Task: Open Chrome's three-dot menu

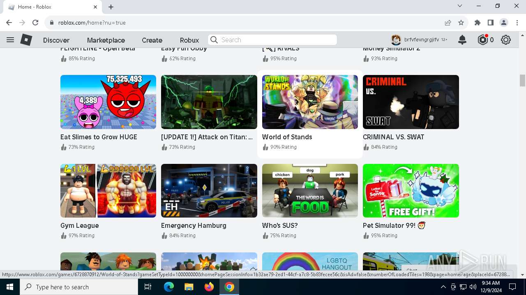Action: [x=517, y=23]
